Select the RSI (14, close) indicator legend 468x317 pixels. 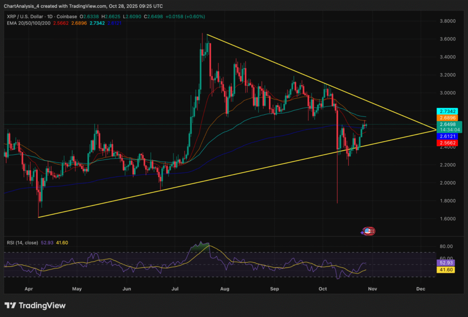(22, 243)
